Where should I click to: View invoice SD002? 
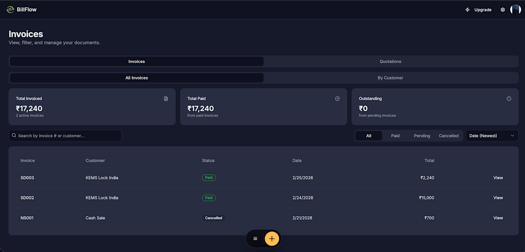(498, 198)
